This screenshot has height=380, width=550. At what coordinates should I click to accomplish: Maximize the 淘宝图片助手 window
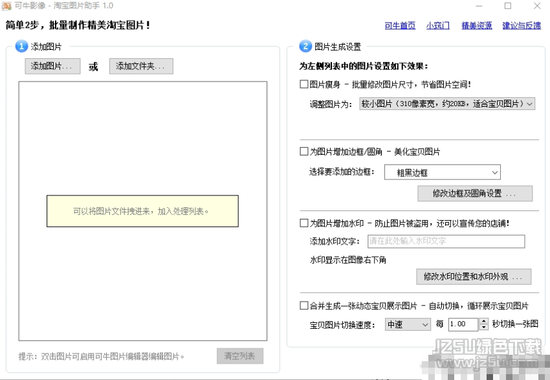[x=507, y=6]
